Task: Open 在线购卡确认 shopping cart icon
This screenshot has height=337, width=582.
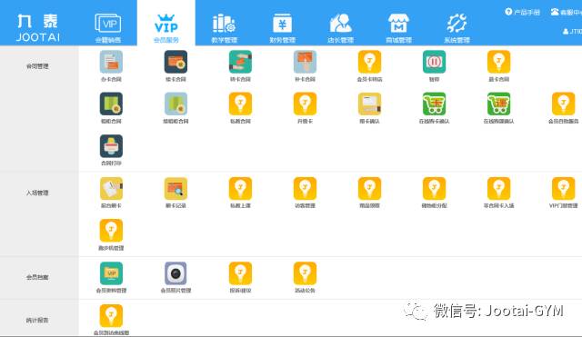Action: pyautogui.click(x=434, y=104)
